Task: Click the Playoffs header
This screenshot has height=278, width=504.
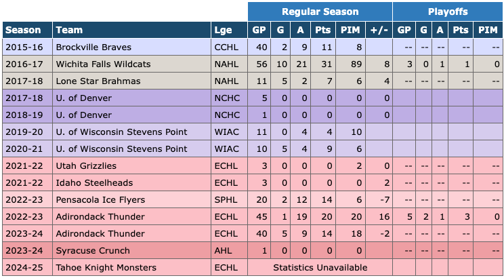Action: pos(448,12)
